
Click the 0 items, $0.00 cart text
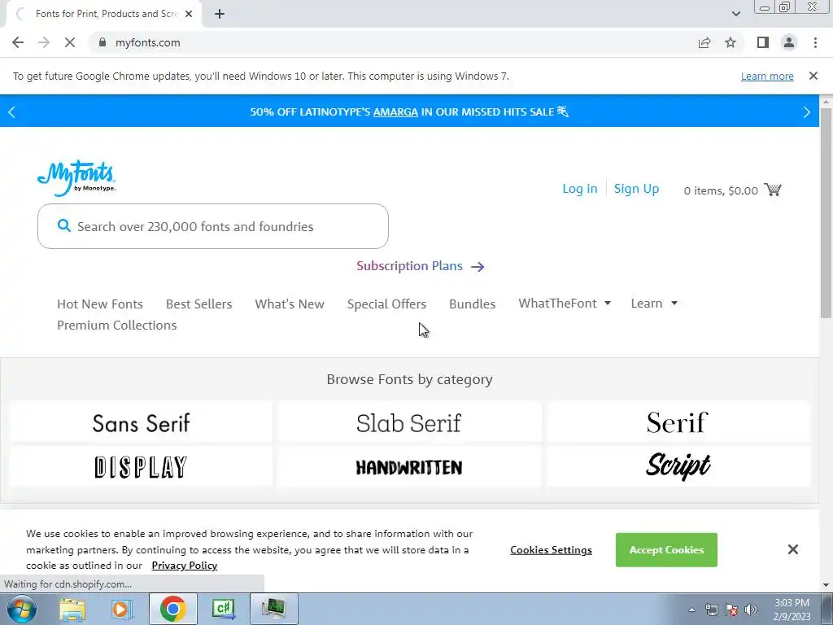pyautogui.click(x=721, y=190)
